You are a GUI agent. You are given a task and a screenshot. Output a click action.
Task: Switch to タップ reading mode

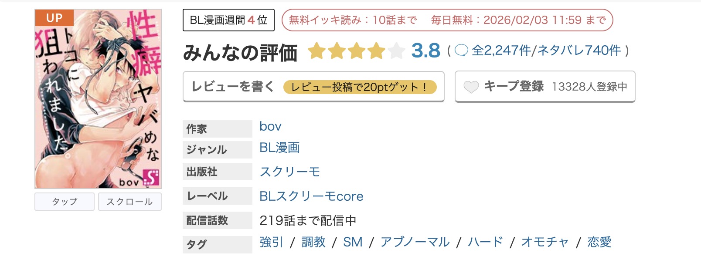tap(64, 202)
